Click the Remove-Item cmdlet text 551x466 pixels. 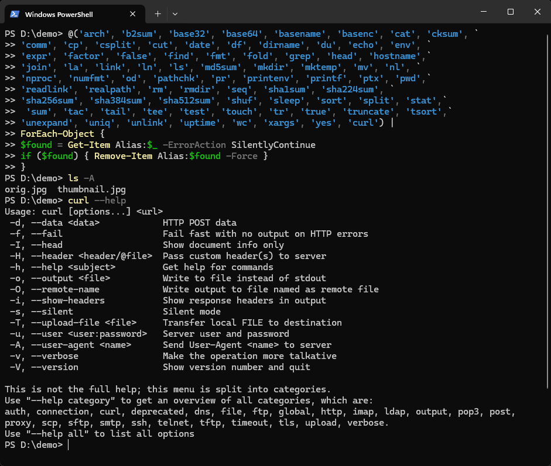point(124,156)
